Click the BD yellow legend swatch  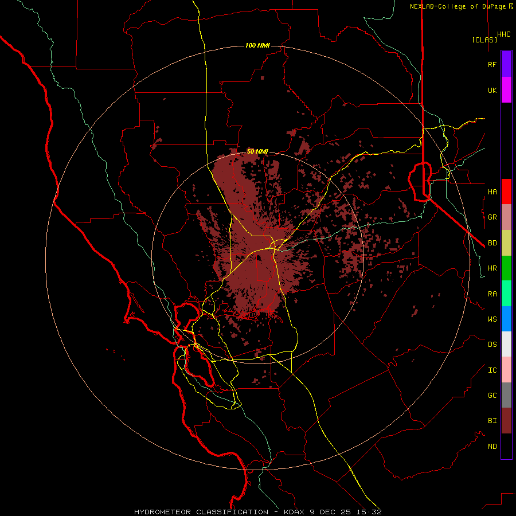click(506, 243)
